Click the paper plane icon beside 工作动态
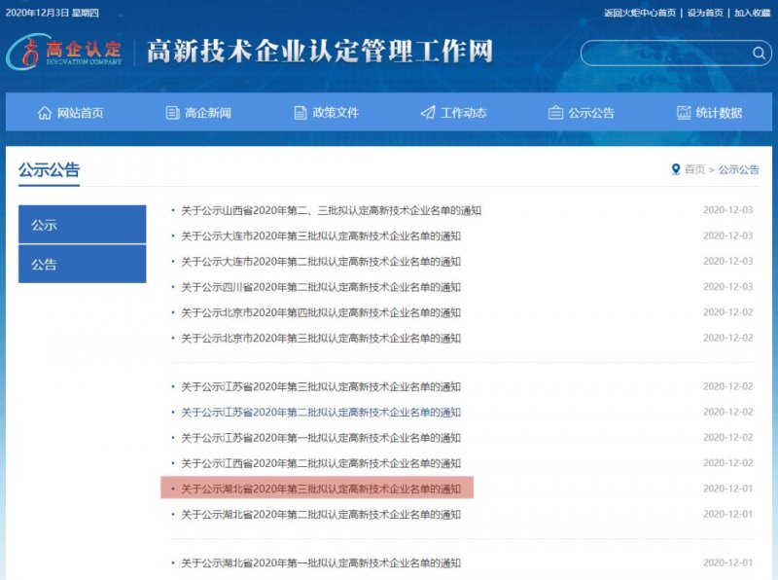This screenshot has height=580, width=778. (428, 113)
